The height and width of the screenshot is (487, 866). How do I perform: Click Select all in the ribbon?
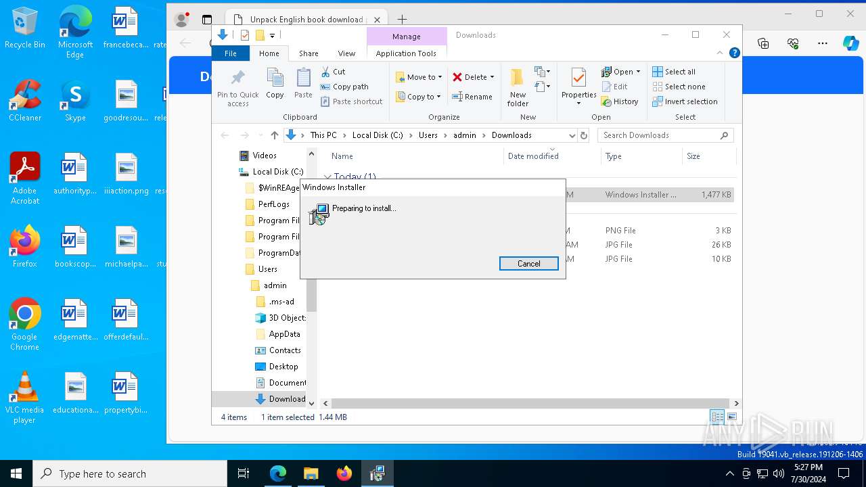pos(674,72)
